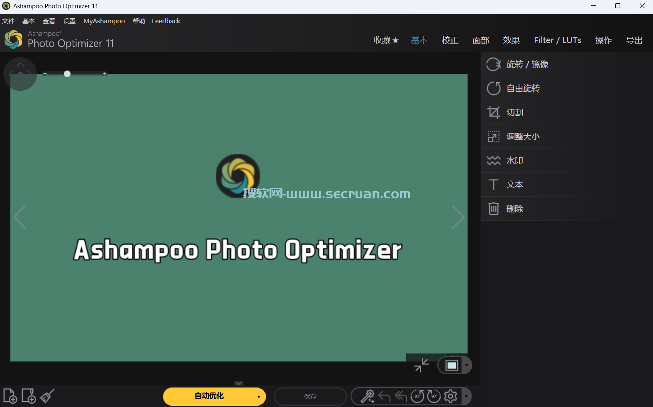Open the 帮助 menu
Viewport: 653px width, 407px height.
click(x=139, y=21)
